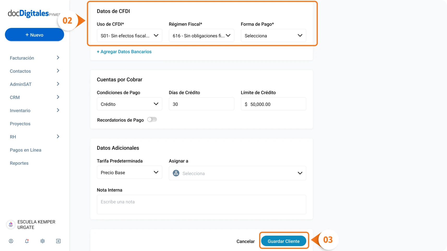Open Contactos in sidebar
Image resolution: width=447 pixels, height=251 pixels.
(x=20, y=71)
